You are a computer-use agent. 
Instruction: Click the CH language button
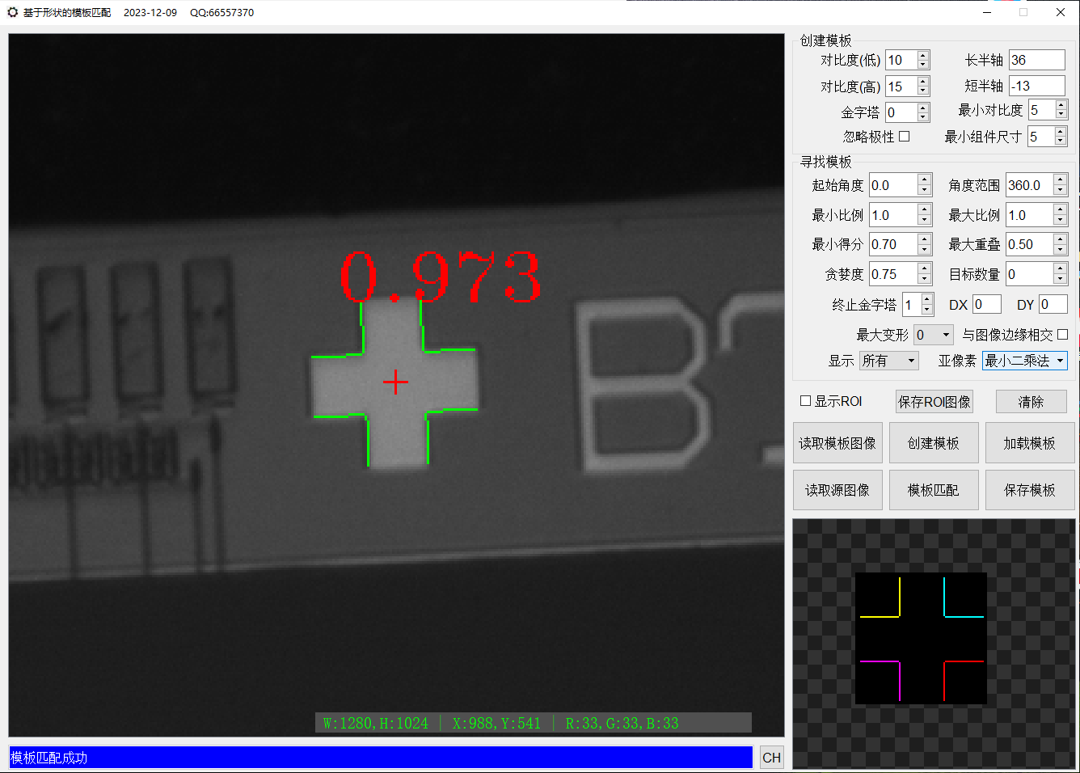771,757
